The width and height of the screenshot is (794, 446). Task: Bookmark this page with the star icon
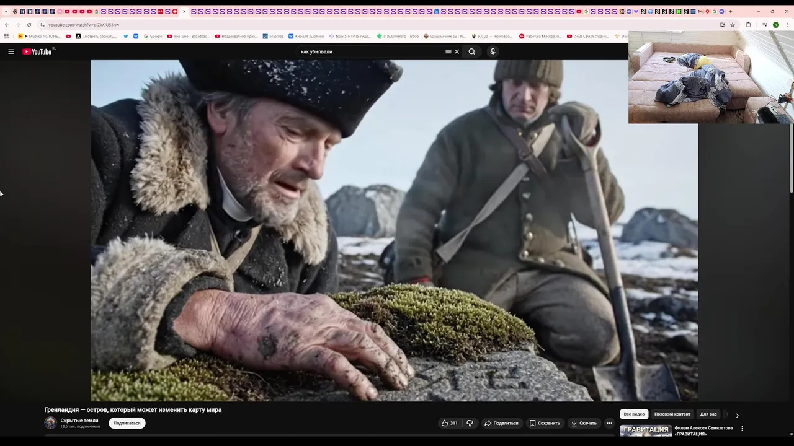click(x=733, y=25)
